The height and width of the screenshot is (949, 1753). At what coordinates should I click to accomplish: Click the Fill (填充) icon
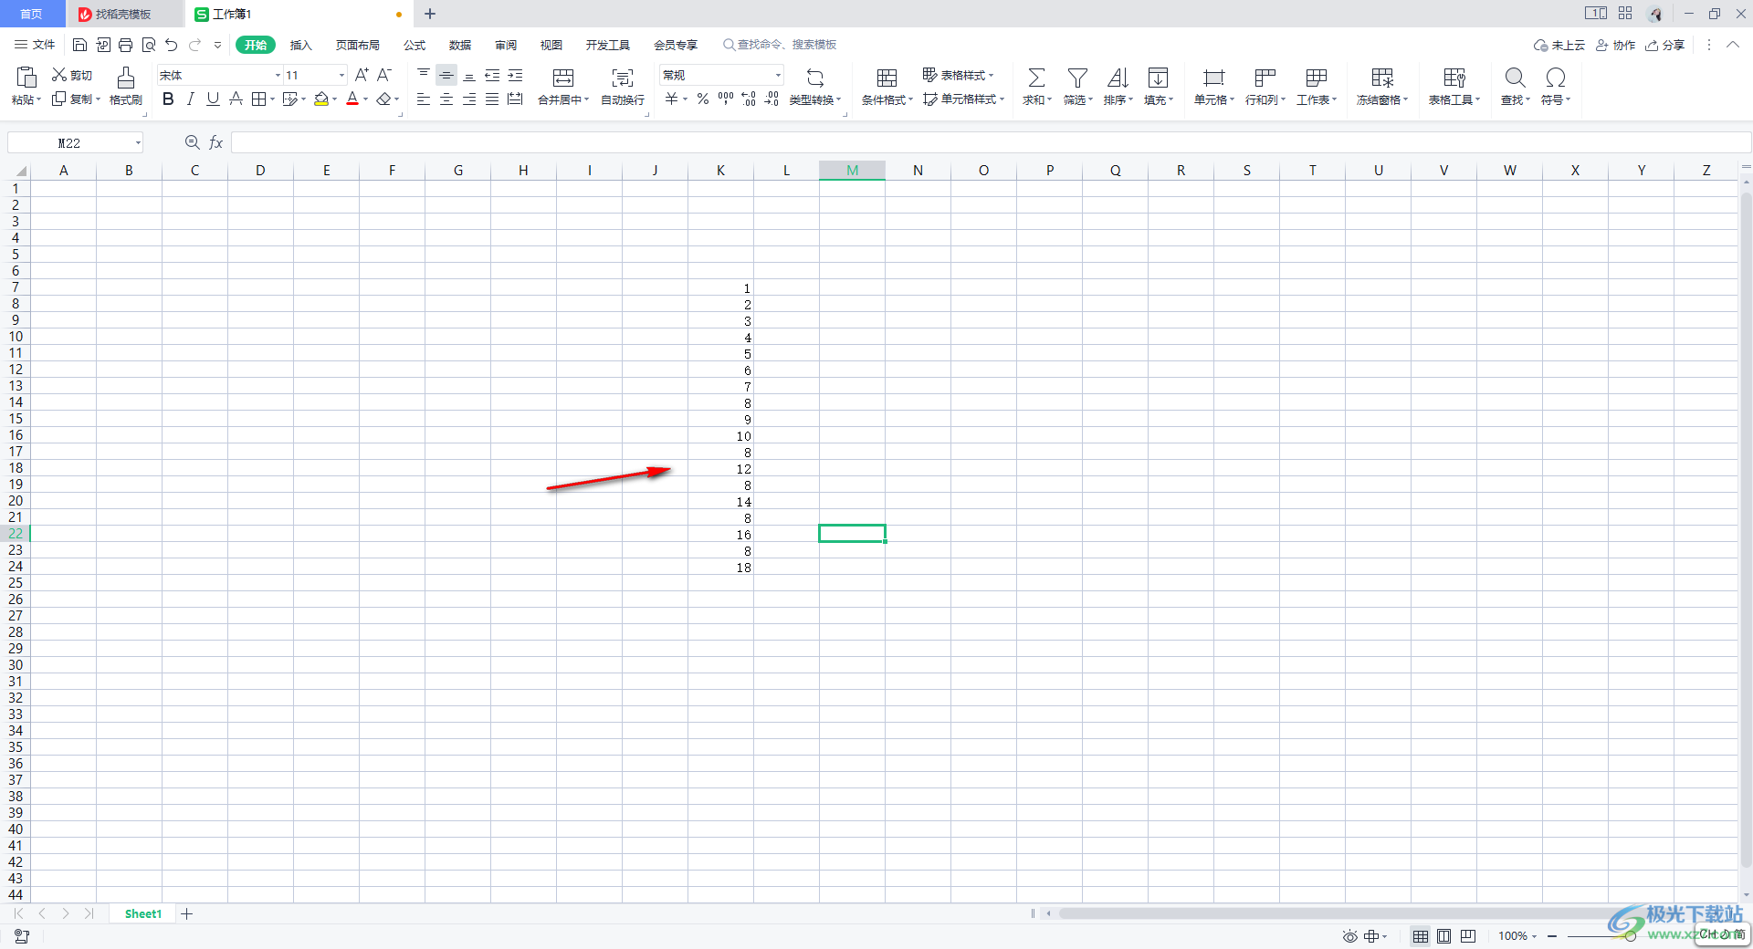click(1158, 78)
